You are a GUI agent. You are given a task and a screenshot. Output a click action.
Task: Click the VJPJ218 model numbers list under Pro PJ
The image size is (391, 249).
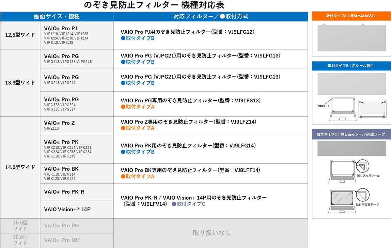pyautogui.click(x=67, y=38)
